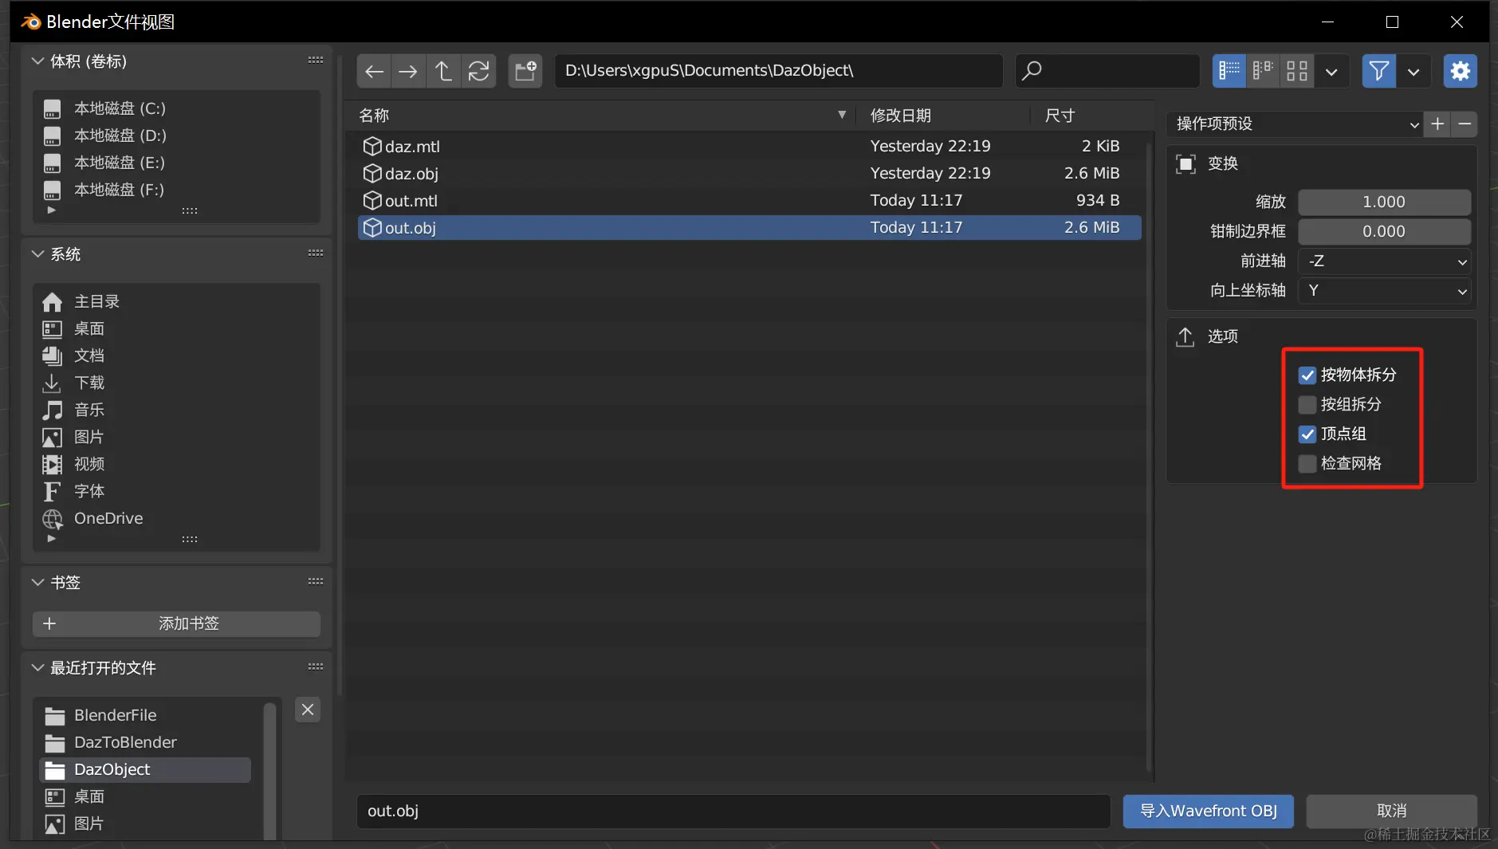Open 本地磁盘 (C:) drive

click(x=176, y=108)
